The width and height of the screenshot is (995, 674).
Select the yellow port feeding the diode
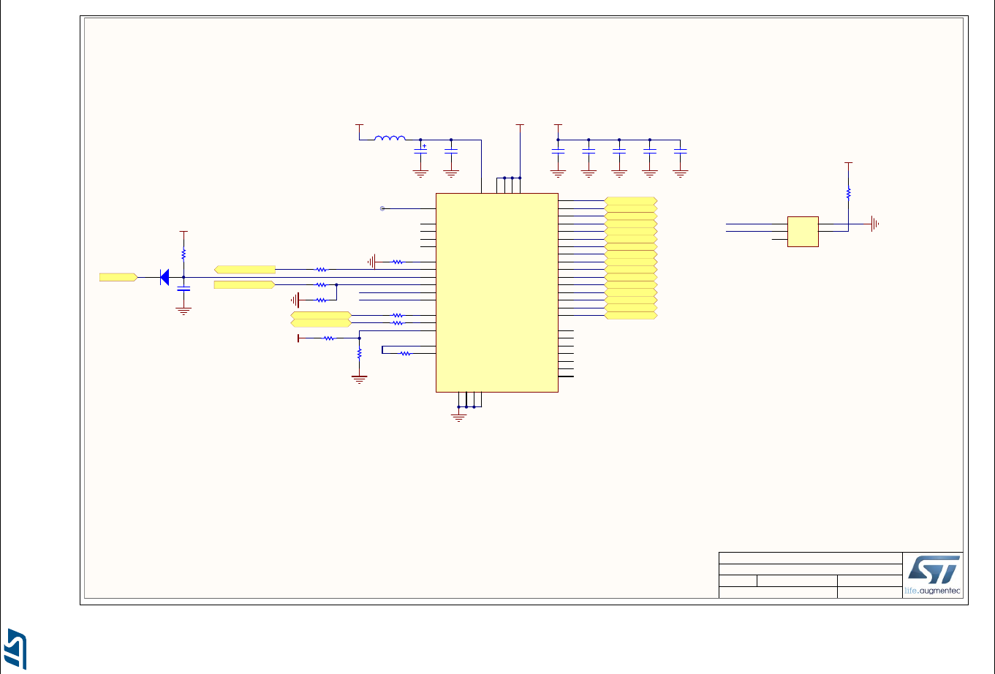pos(118,277)
